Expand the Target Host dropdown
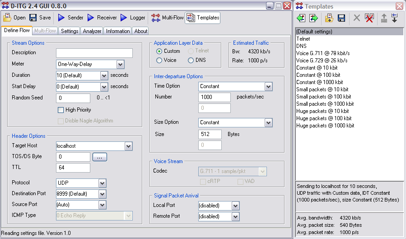This screenshot has height=239, width=406. (x=128, y=146)
